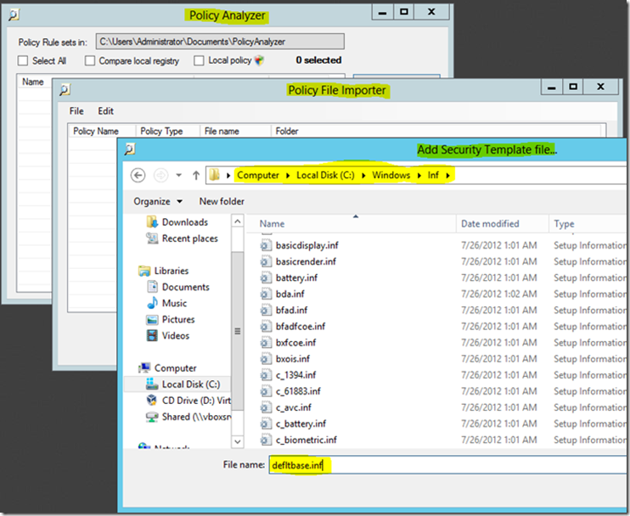Click Policy Name column header
Image resolution: width=630 pixels, height=516 pixels.
pos(96,132)
